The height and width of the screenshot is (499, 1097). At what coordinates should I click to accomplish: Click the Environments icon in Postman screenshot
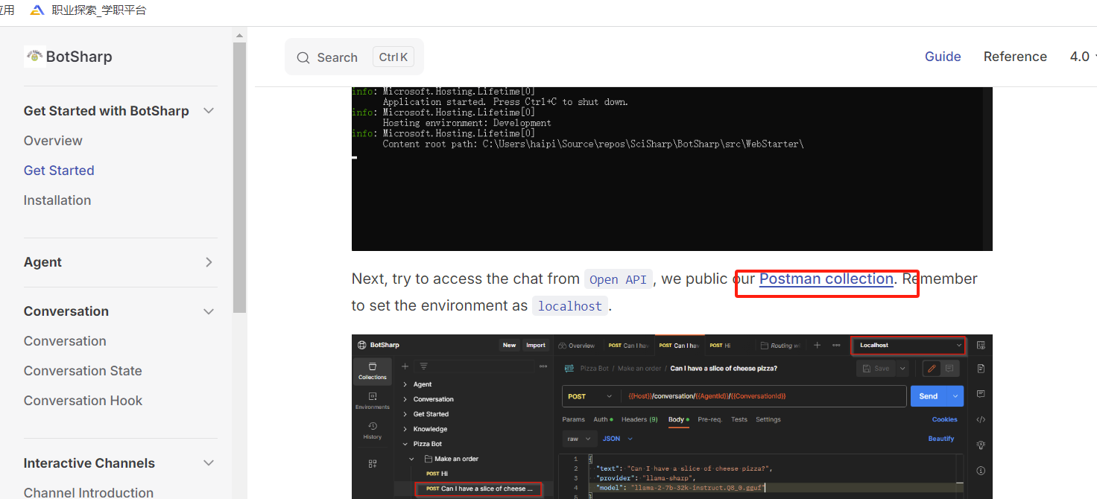pyautogui.click(x=373, y=401)
